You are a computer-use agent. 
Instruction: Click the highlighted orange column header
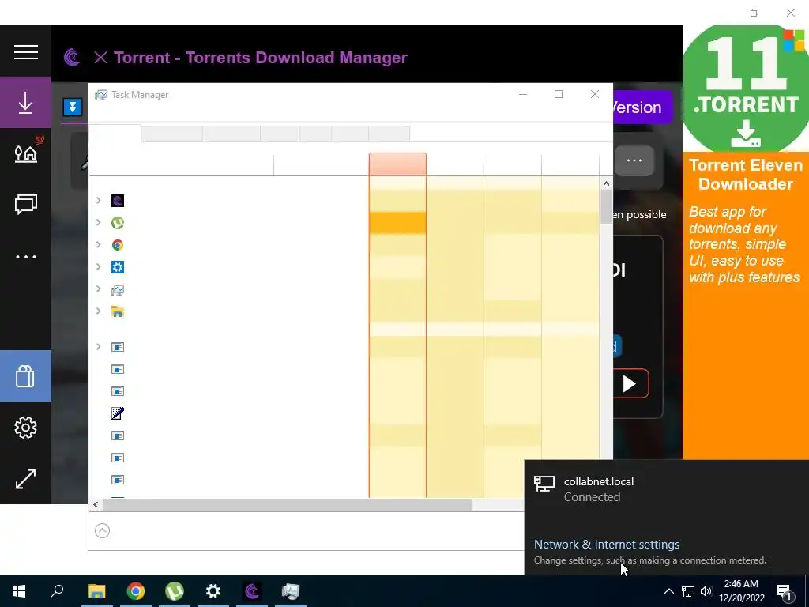click(x=398, y=164)
